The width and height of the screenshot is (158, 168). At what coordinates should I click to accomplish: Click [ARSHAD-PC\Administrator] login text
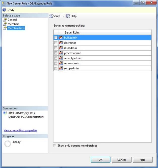point(26,117)
